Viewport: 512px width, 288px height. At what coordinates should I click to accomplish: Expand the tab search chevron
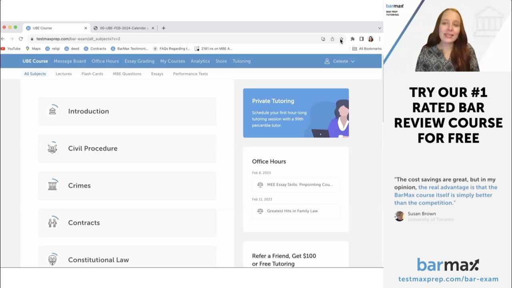point(379,28)
